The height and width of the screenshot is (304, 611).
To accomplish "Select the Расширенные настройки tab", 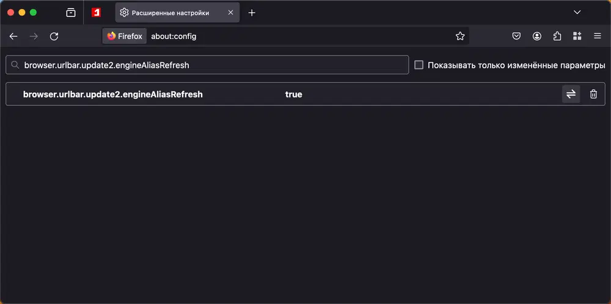I will pos(170,12).
